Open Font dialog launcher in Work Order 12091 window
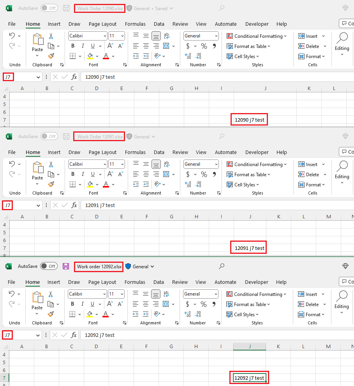 (125, 193)
